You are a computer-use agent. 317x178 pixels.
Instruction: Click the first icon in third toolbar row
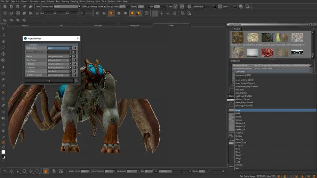[x=5, y=20]
